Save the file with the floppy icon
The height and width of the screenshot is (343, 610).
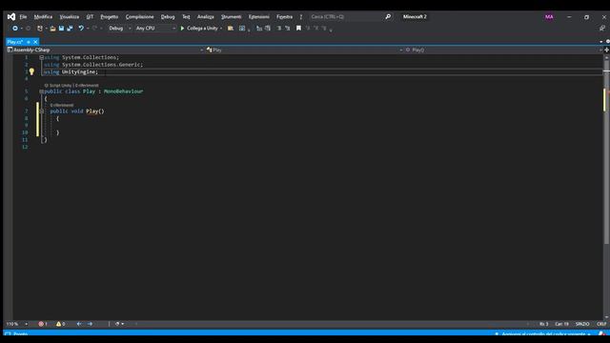point(61,29)
